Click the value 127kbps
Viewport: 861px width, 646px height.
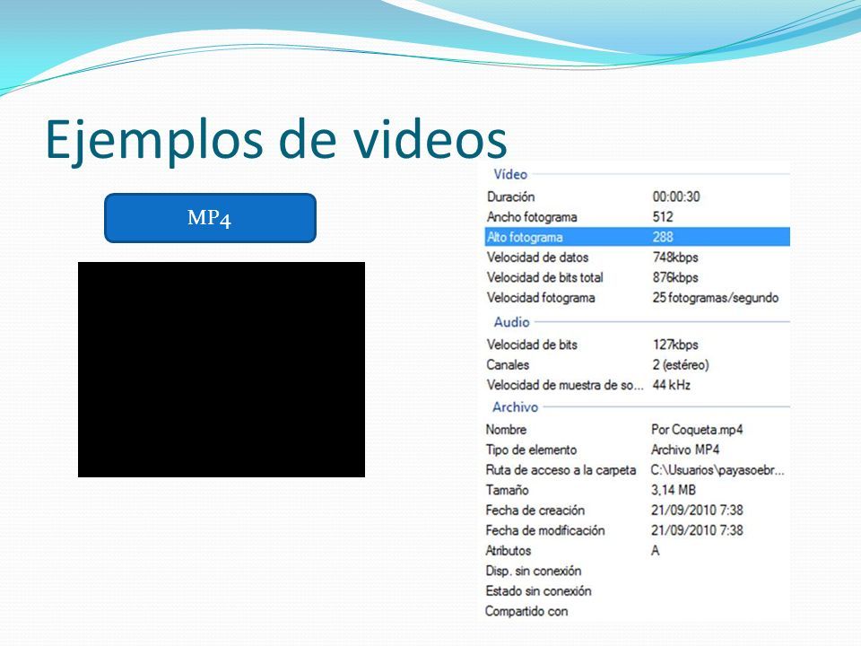[675, 345]
